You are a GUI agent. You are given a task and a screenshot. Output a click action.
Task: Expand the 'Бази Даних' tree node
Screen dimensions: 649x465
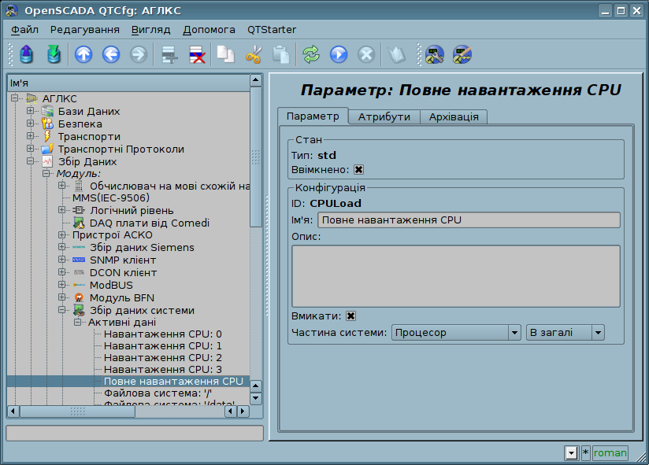tap(31, 111)
